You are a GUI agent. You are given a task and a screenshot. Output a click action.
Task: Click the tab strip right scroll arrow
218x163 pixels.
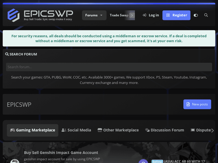point(212,131)
